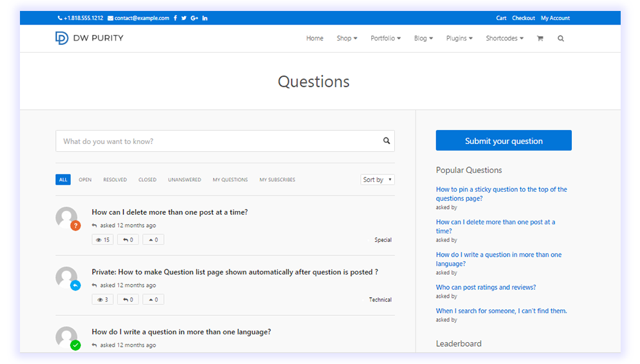Image resolution: width=640 pixels, height=364 pixels.
Task: Expand the Blog dropdown menu
Action: (x=423, y=39)
